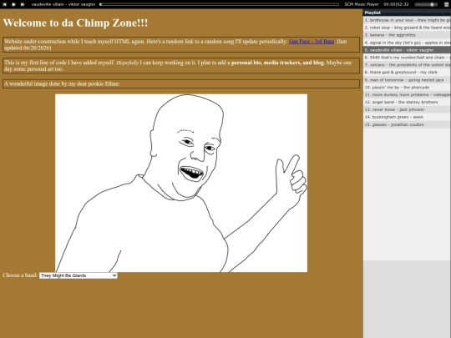The image size is (451, 338).
Task: Click the Playlist panel header
Action: [x=407, y=13]
